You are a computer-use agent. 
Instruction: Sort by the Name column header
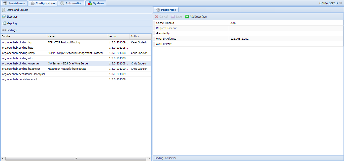pos(77,36)
